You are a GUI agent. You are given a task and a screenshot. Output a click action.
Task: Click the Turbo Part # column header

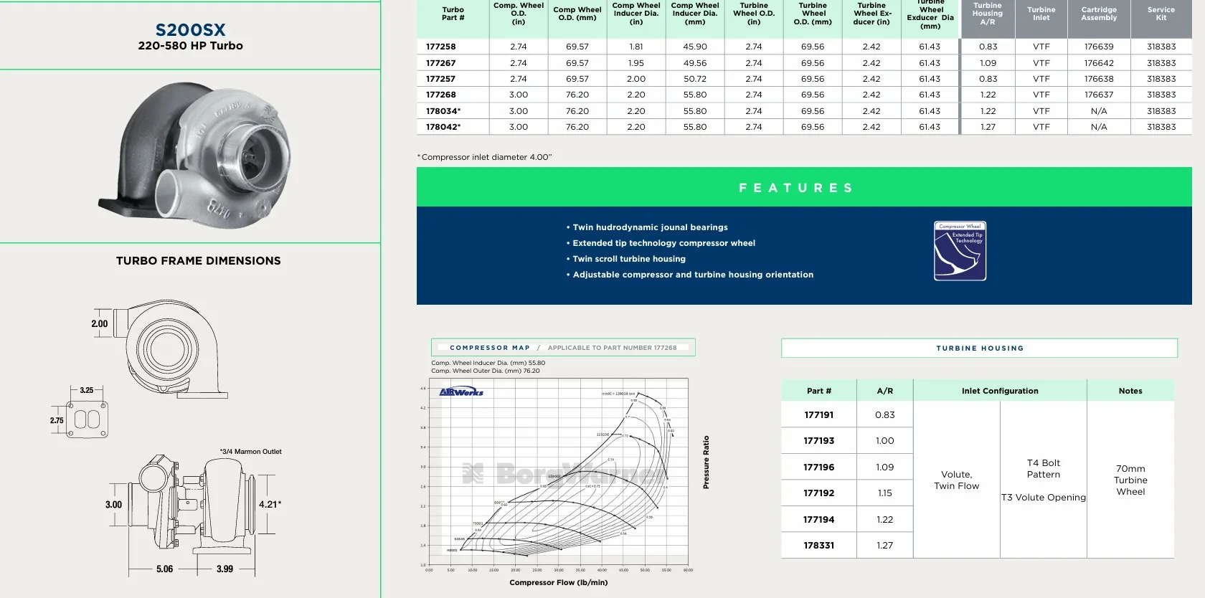coord(453,14)
